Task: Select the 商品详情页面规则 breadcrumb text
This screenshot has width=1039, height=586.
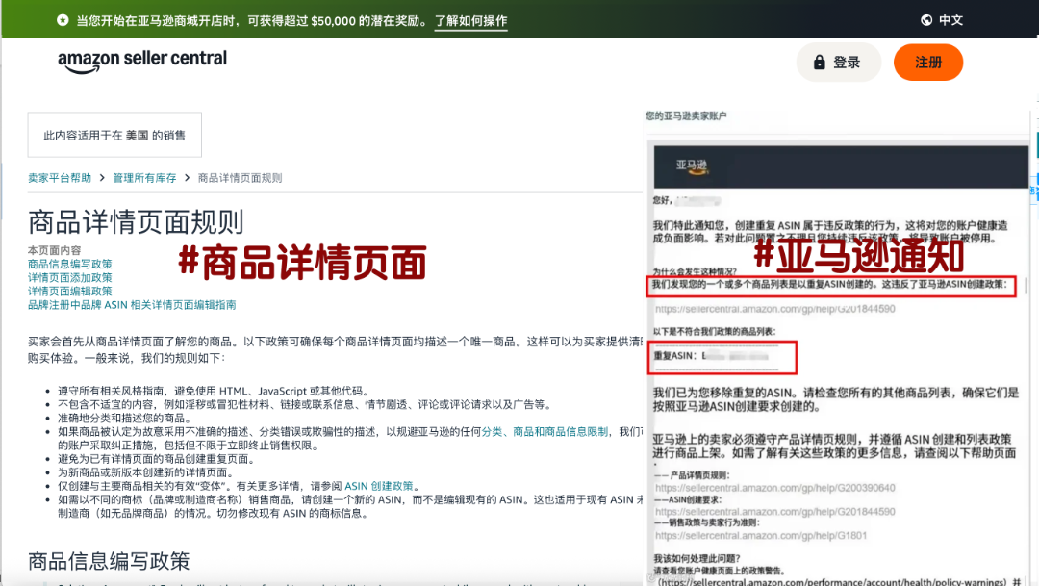Action: [240, 178]
